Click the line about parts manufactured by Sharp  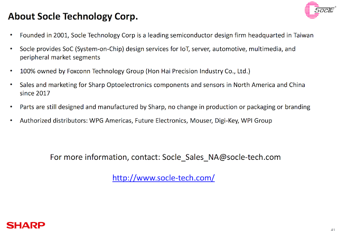(x=165, y=107)
